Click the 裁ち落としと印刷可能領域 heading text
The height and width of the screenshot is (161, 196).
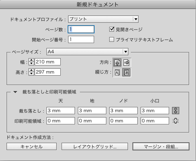pos(49,92)
